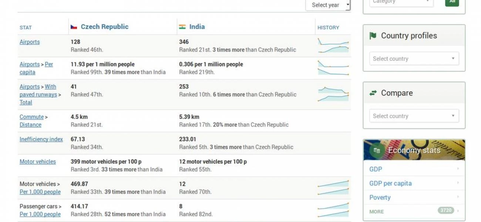This screenshot has height=222, width=481.
Task: Click the coins icon on the Economy stats banner
Action: (x=377, y=150)
